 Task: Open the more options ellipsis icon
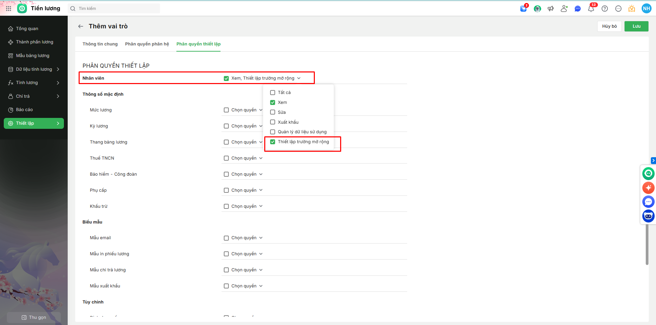pyautogui.click(x=618, y=9)
